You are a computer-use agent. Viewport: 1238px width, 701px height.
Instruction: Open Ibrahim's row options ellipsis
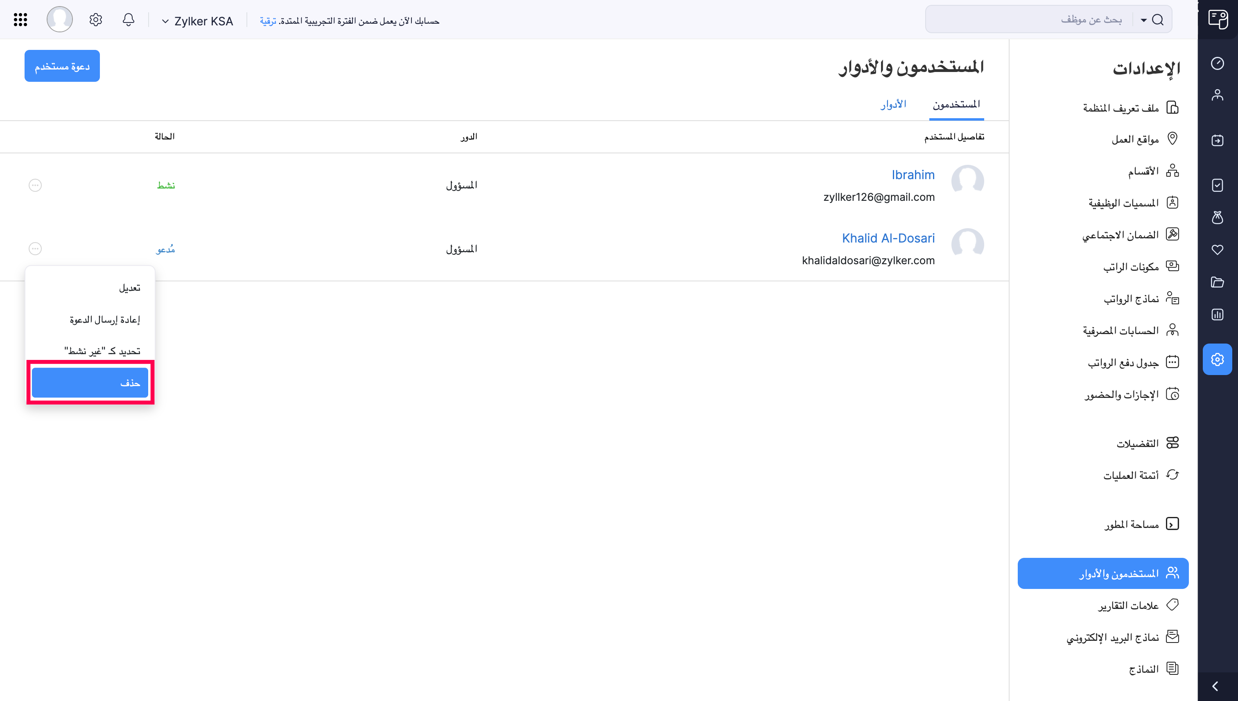pos(35,185)
